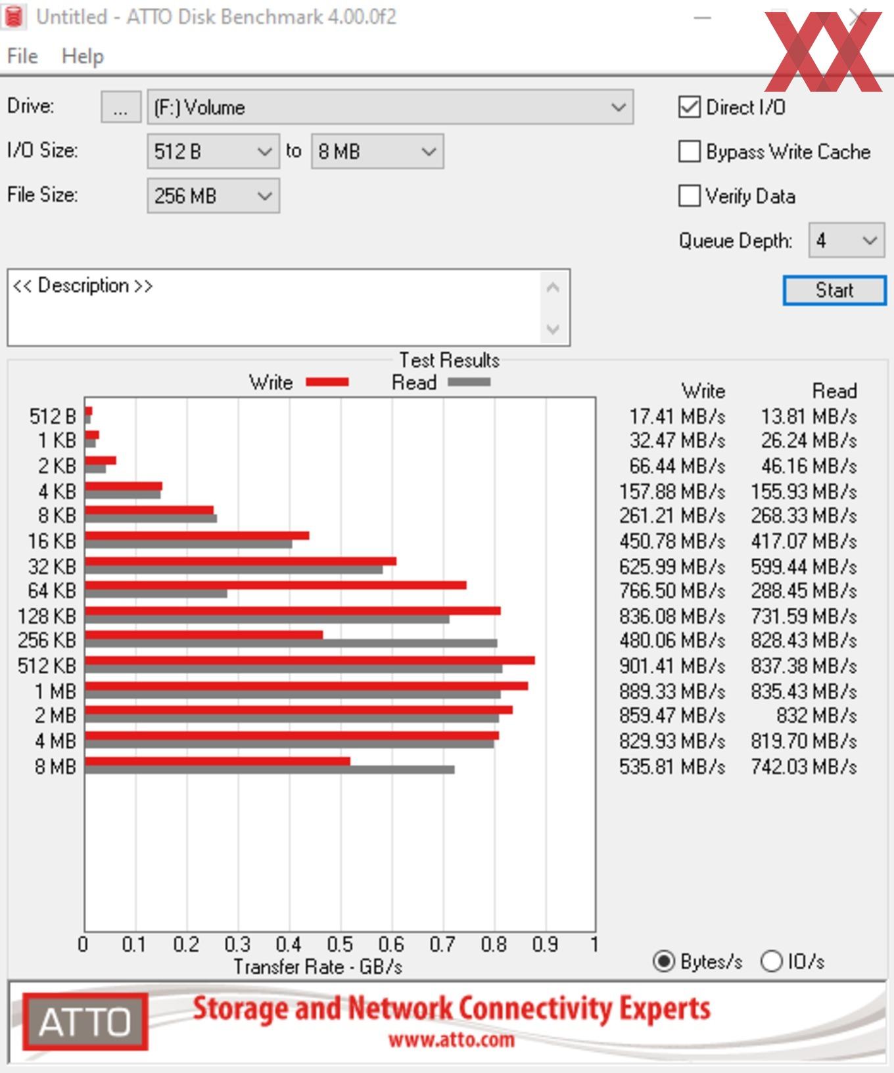
Task: Click the Read column header
Action: click(x=835, y=391)
